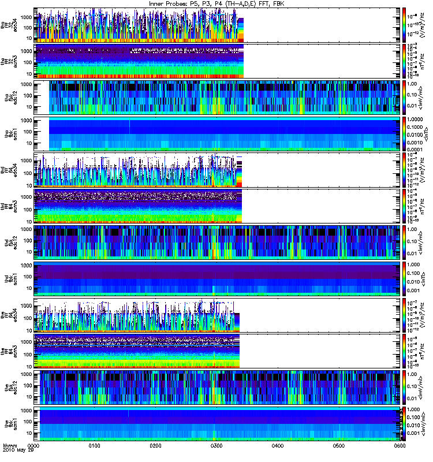
Task: Click the 0100 time tick label
Action: tap(94, 446)
